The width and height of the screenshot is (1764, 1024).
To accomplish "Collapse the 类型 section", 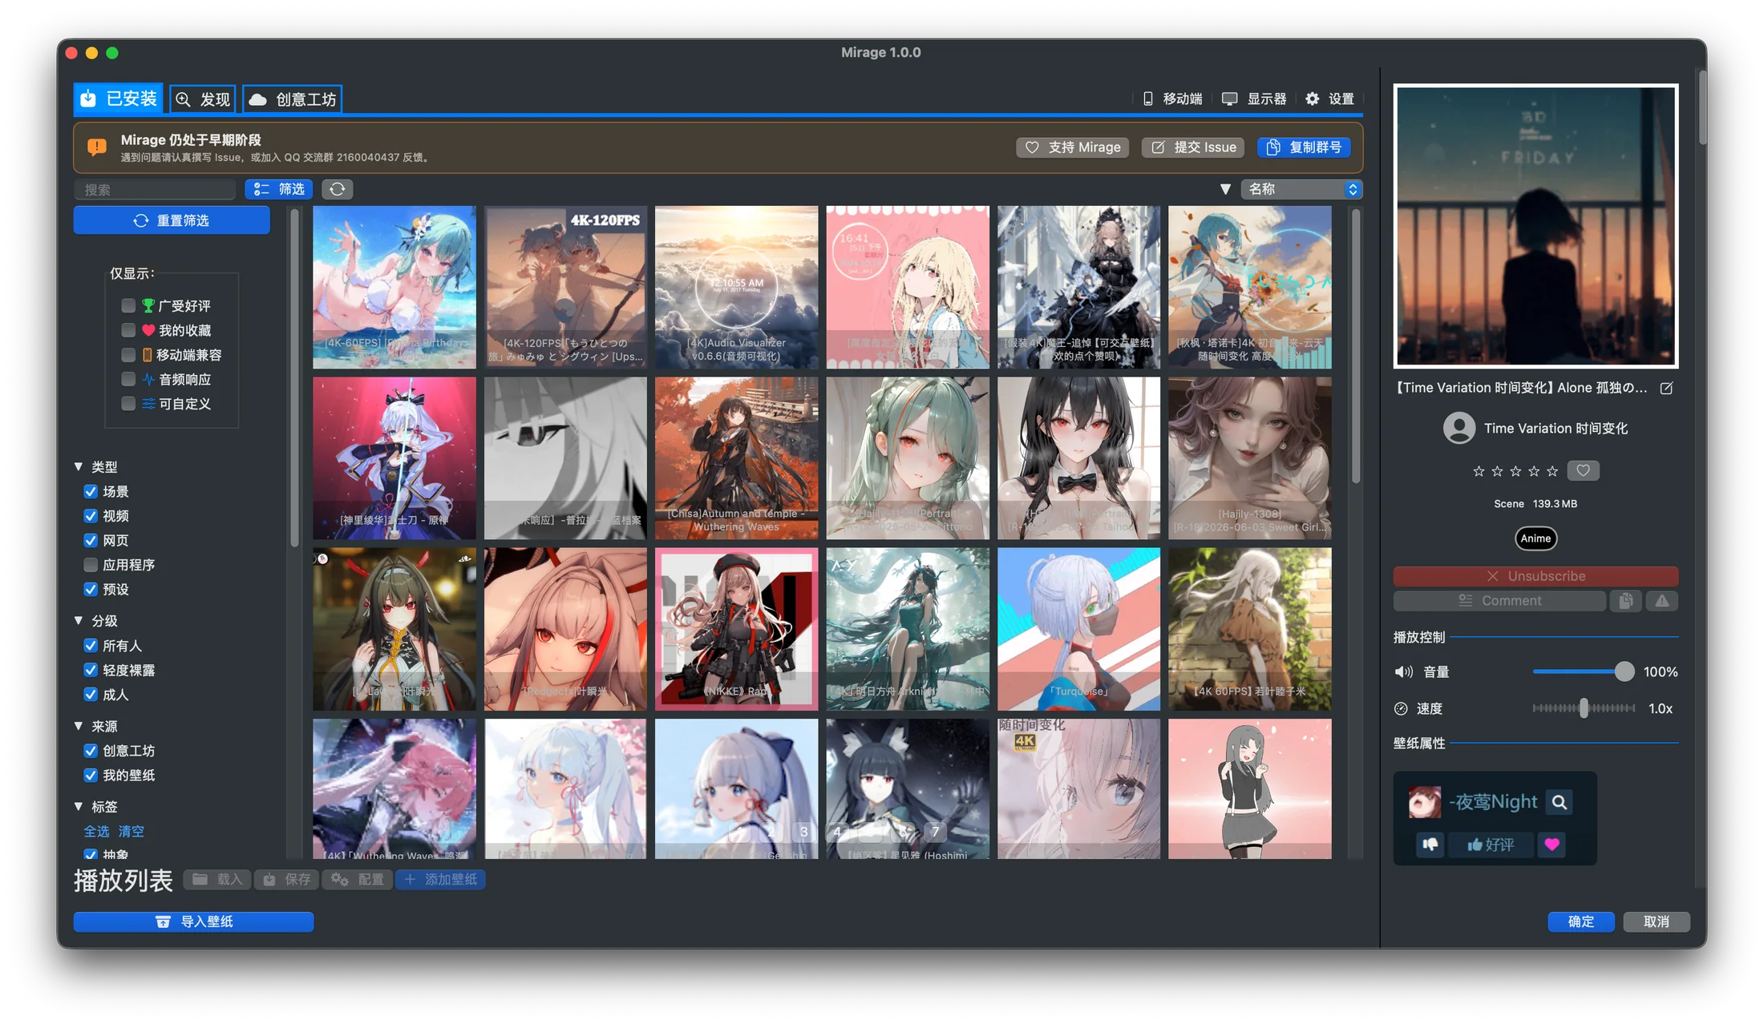I will pos(79,466).
